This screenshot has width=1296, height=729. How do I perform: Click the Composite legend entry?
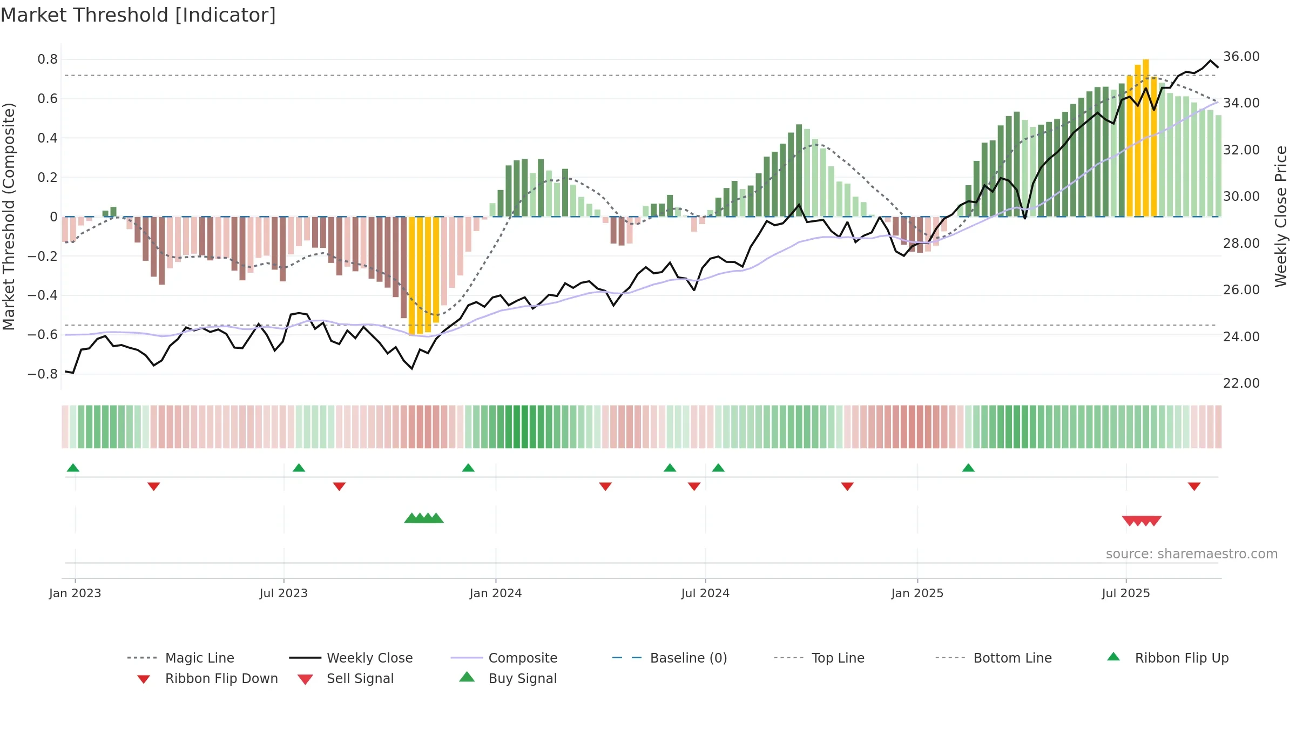[504, 658]
